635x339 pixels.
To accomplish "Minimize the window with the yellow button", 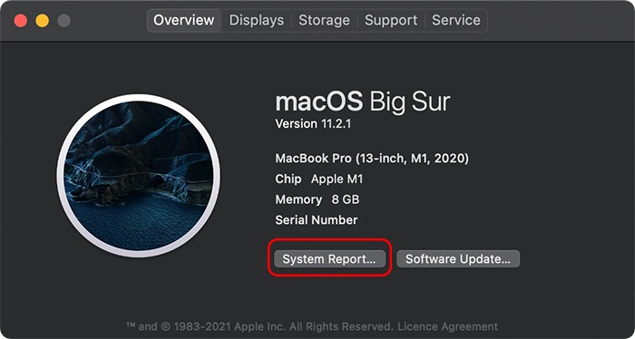I will 42,21.
